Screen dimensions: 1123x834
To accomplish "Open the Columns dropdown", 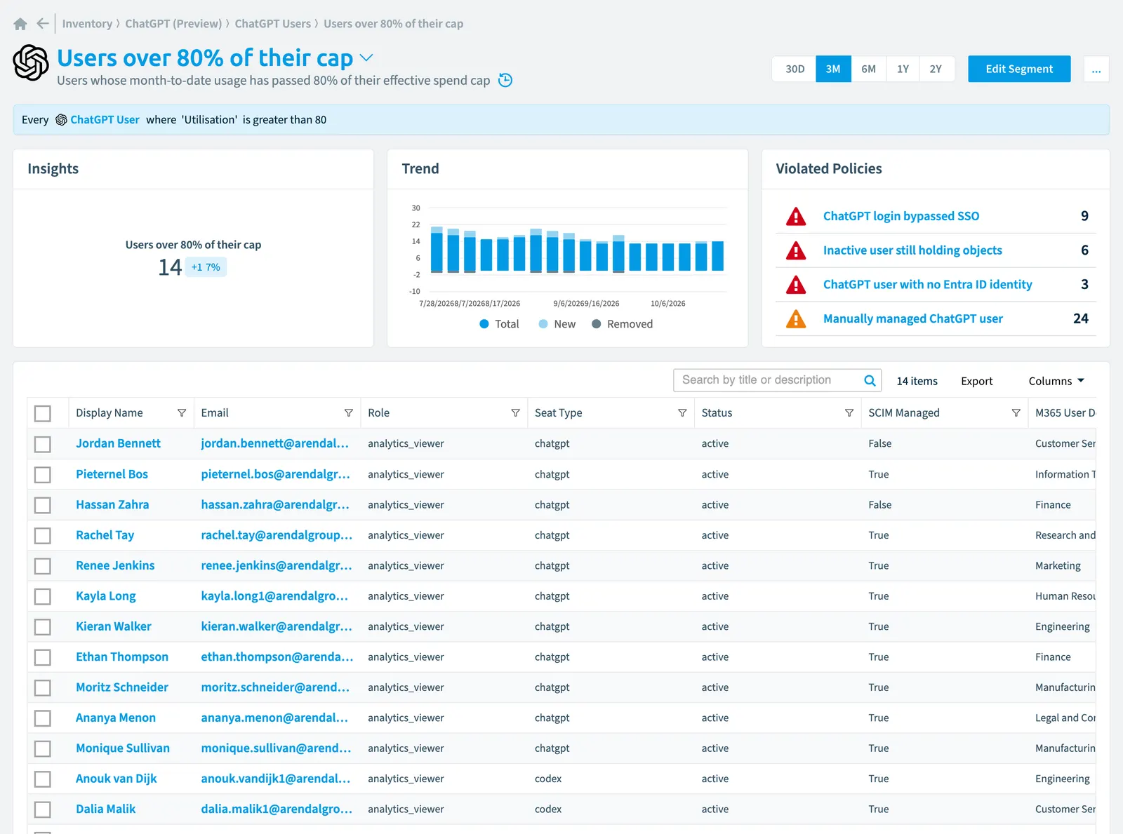I will pos(1056,381).
